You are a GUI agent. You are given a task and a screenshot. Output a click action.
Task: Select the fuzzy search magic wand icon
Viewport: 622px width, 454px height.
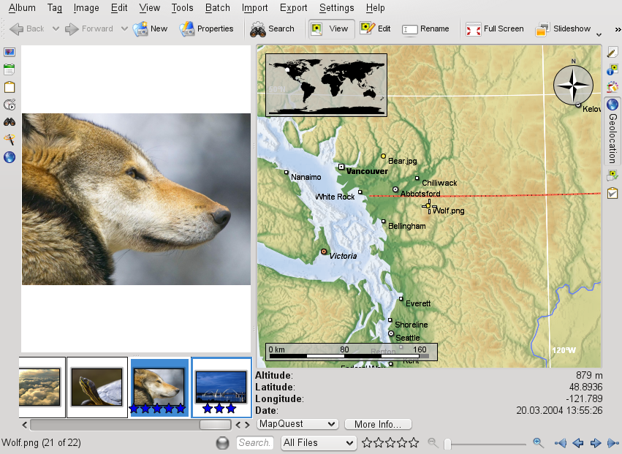point(9,139)
